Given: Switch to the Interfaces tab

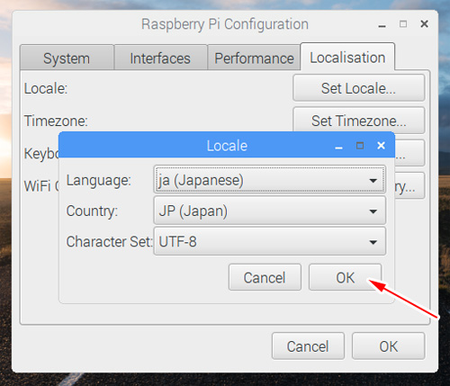Looking at the screenshot, I should tap(160, 58).
